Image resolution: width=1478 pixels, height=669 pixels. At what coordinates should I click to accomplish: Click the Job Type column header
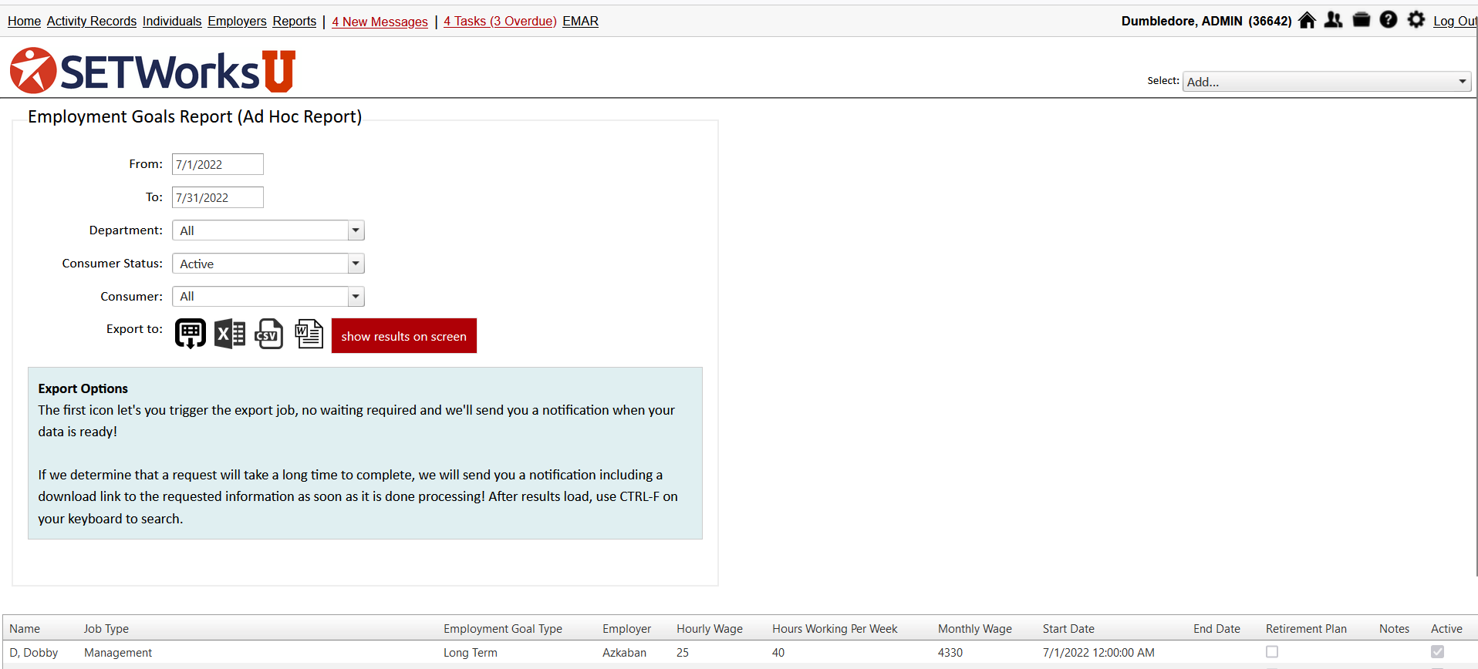[106, 629]
